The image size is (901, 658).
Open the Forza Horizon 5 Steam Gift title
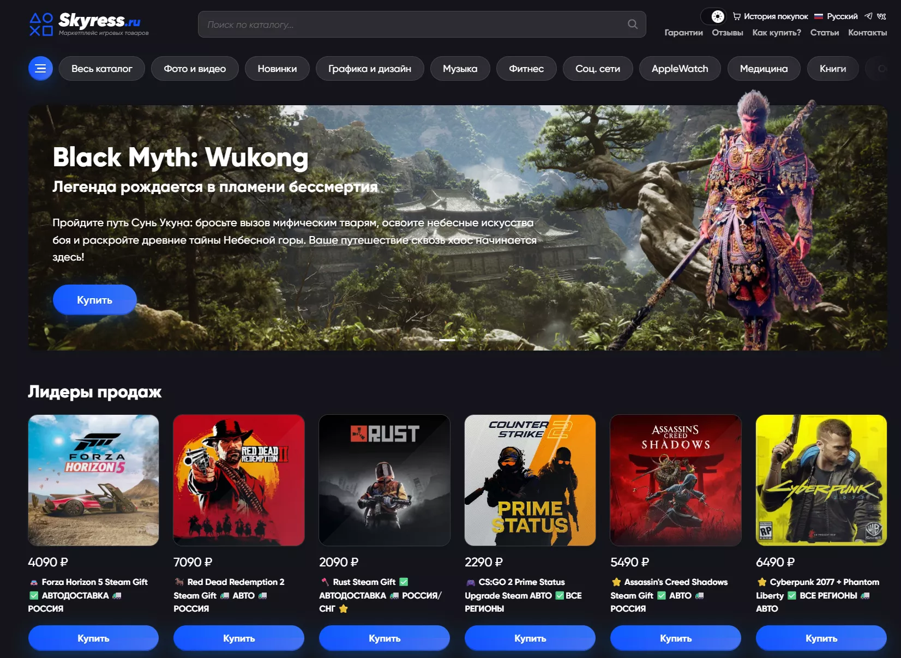[x=89, y=595]
